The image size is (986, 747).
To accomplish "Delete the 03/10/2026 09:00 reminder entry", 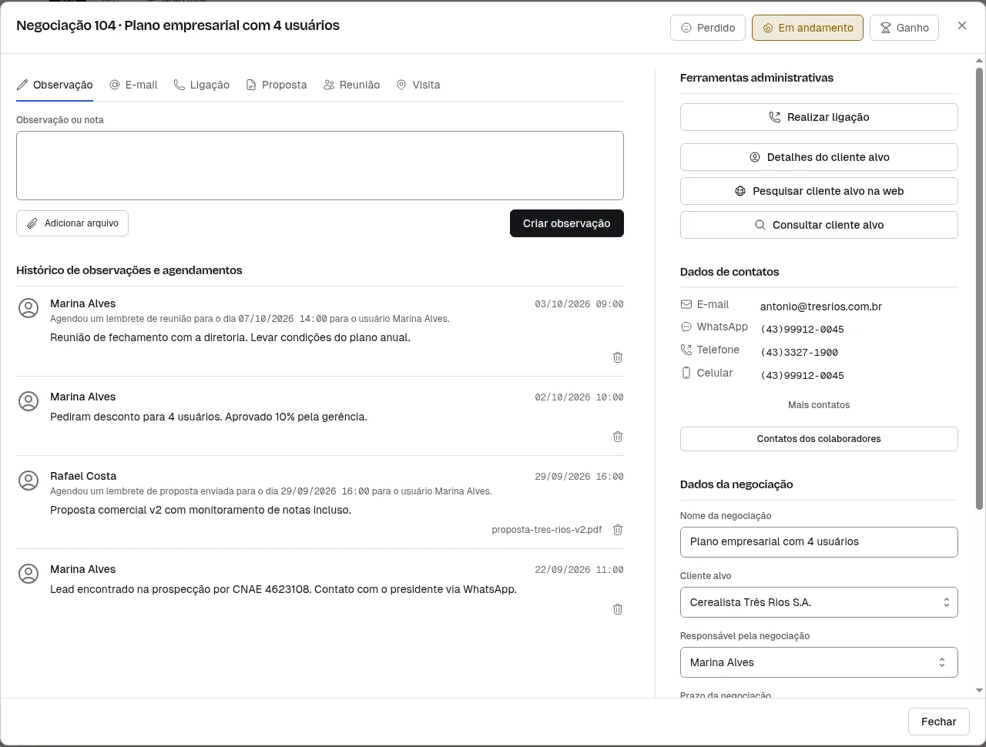I will 618,357.
